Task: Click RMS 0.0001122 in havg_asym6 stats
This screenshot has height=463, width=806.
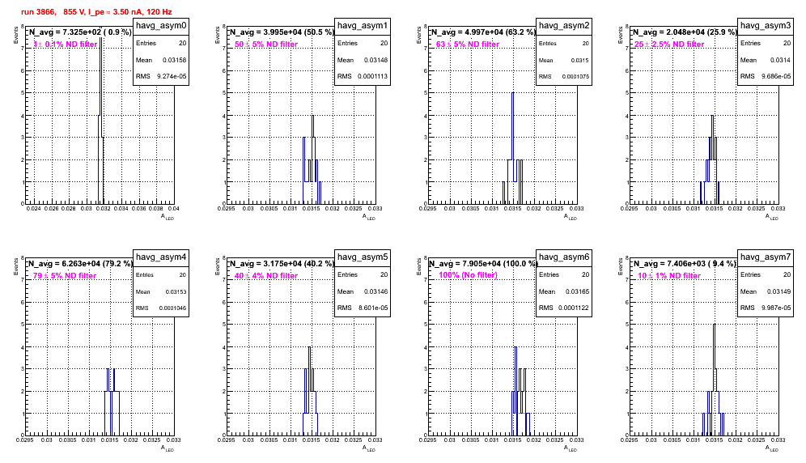Action: pyautogui.click(x=564, y=308)
